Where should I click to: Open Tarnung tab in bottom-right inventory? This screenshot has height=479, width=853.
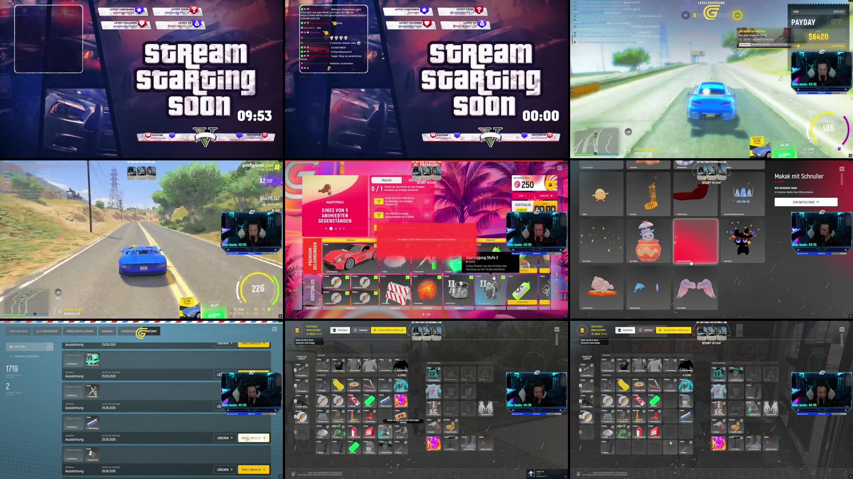[x=646, y=330]
